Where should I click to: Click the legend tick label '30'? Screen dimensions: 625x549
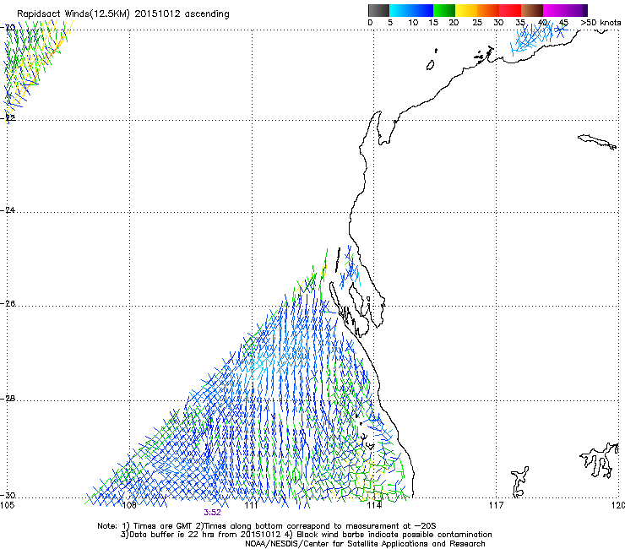498,23
